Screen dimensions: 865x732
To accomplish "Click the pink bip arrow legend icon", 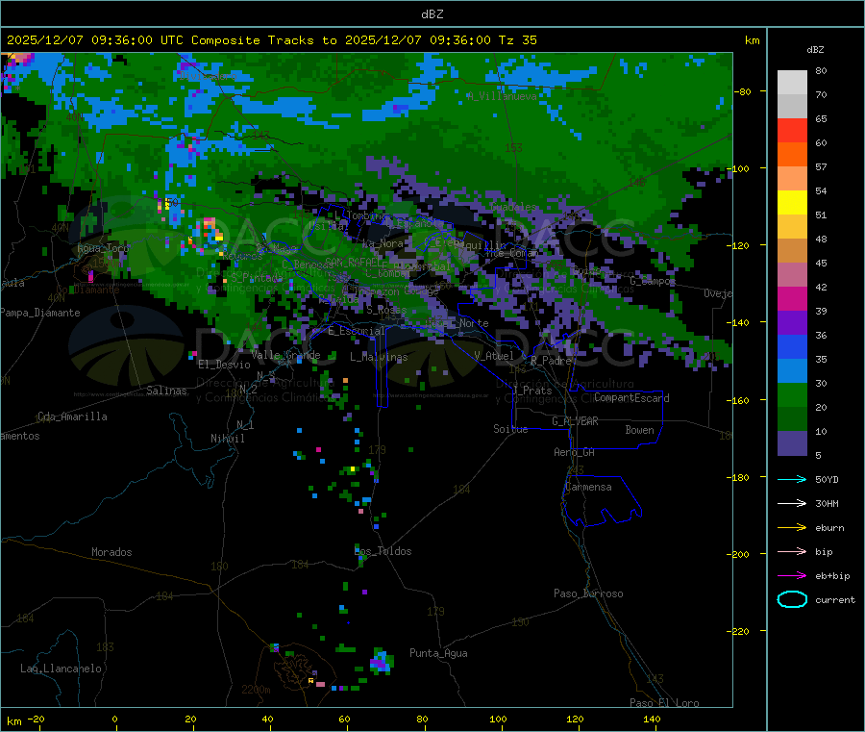I will coord(792,551).
